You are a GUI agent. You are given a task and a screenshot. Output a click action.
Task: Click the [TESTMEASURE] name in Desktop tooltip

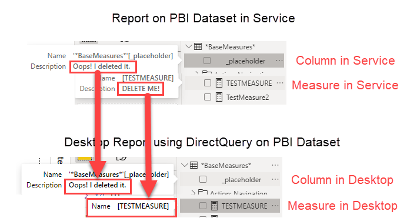[x=143, y=206]
